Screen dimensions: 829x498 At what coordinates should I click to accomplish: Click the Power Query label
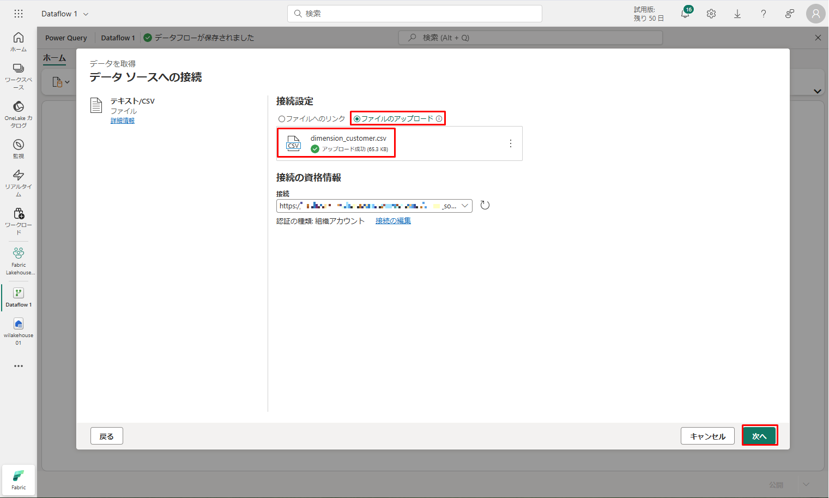[x=66, y=38]
